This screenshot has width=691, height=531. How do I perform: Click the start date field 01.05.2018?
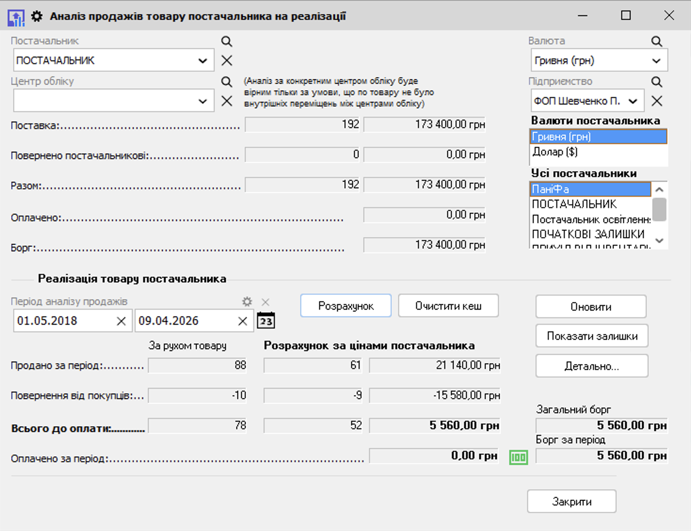point(64,321)
